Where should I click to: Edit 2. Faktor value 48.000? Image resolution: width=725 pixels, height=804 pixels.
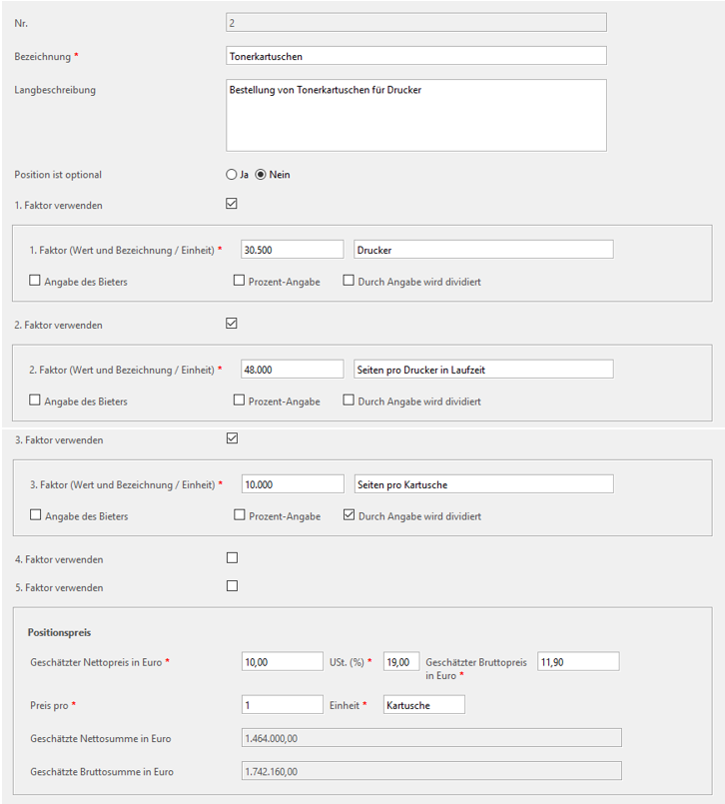pos(293,370)
